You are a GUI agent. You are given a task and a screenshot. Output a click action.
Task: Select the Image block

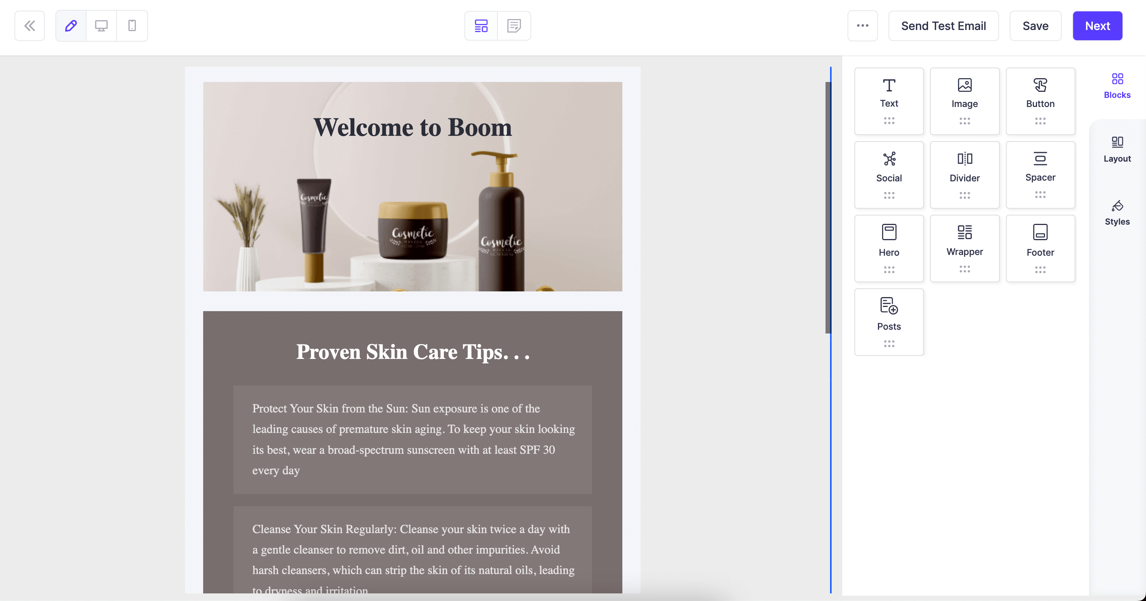964,101
